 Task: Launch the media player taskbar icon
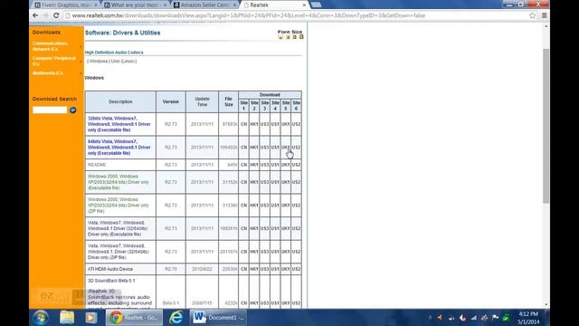click(90, 318)
